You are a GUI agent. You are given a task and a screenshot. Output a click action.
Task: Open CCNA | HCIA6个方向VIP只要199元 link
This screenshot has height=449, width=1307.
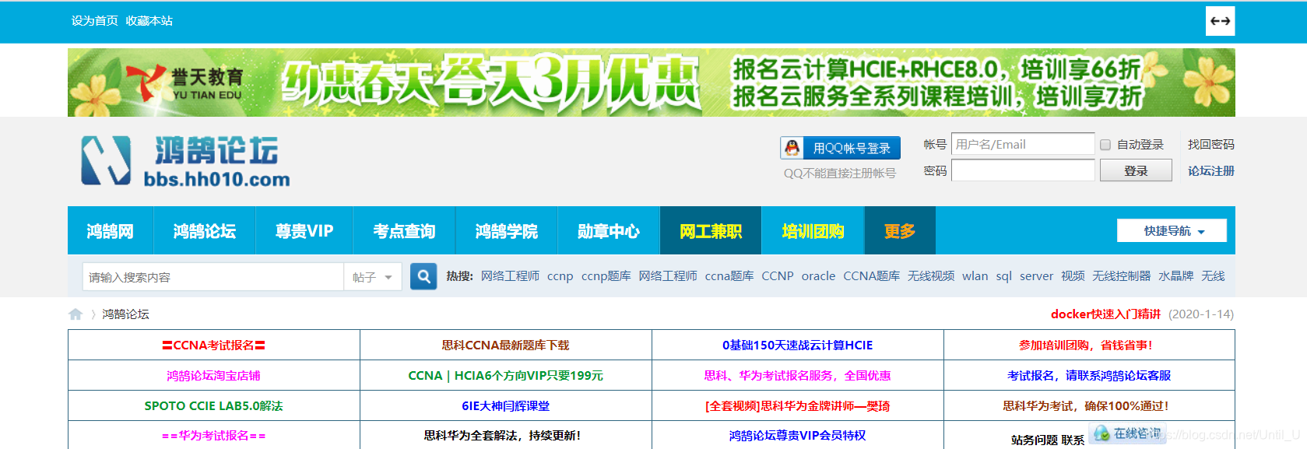(x=506, y=376)
